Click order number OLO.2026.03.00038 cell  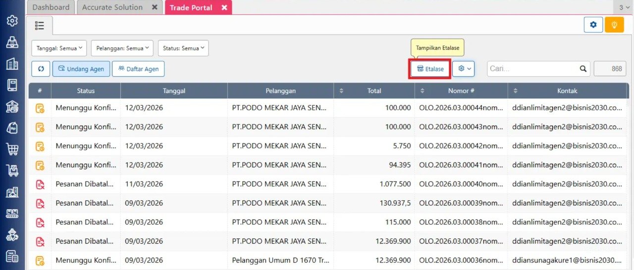point(461,222)
